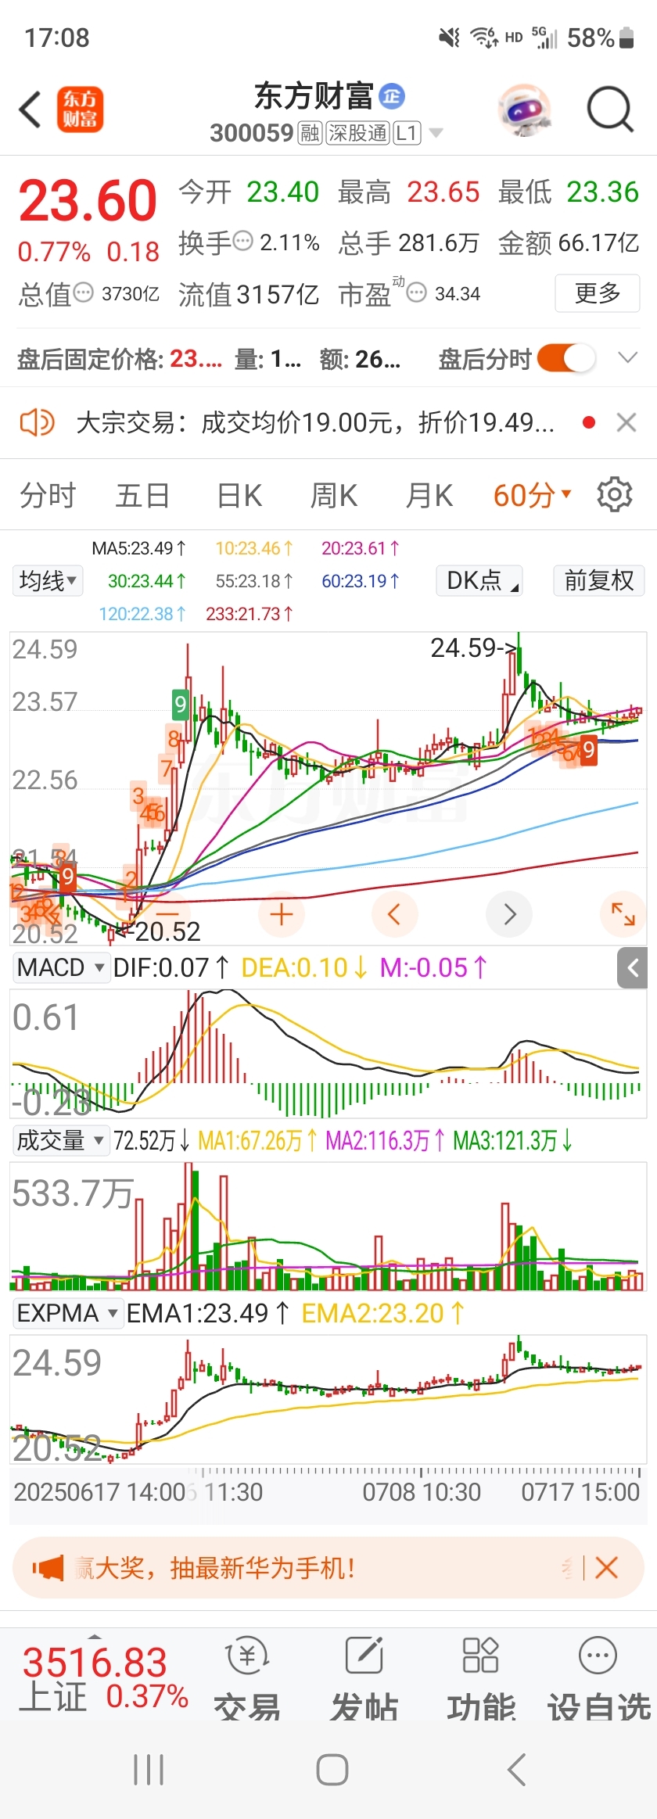657x1819 pixels.
Task: Expand stock switch arrow beside L1
Action: (436, 133)
